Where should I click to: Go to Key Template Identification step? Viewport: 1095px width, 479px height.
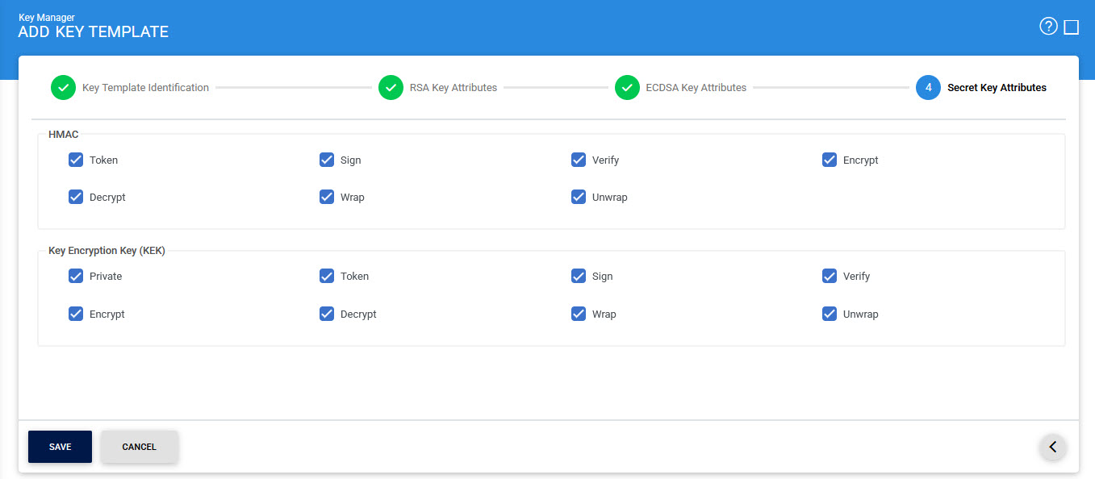[145, 88]
